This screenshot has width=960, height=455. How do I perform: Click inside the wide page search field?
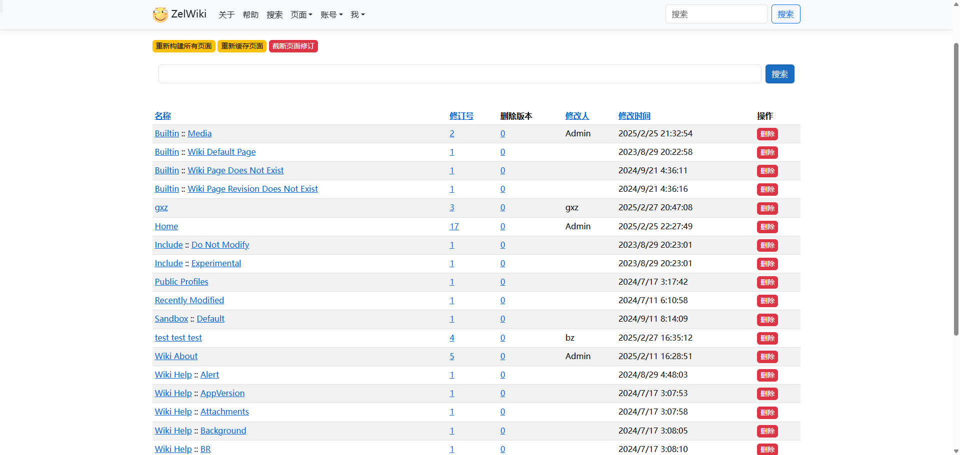pos(459,74)
